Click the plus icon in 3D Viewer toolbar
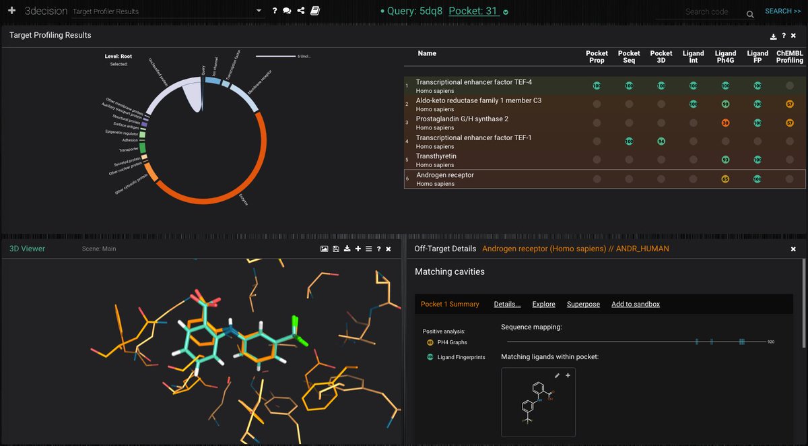This screenshot has height=446, width=808. [358, 249]
